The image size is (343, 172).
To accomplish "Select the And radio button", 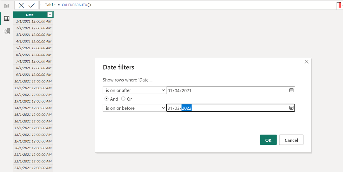I will [106, 99].
